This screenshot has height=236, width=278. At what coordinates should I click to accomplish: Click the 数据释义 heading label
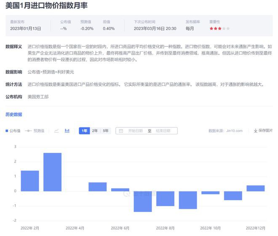(x=14, y=47)
